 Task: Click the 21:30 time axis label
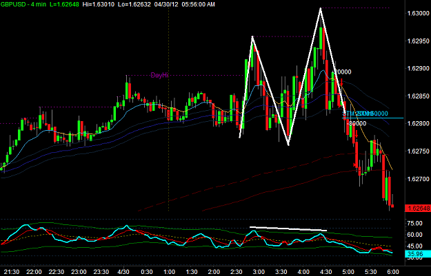pos(12,272)
